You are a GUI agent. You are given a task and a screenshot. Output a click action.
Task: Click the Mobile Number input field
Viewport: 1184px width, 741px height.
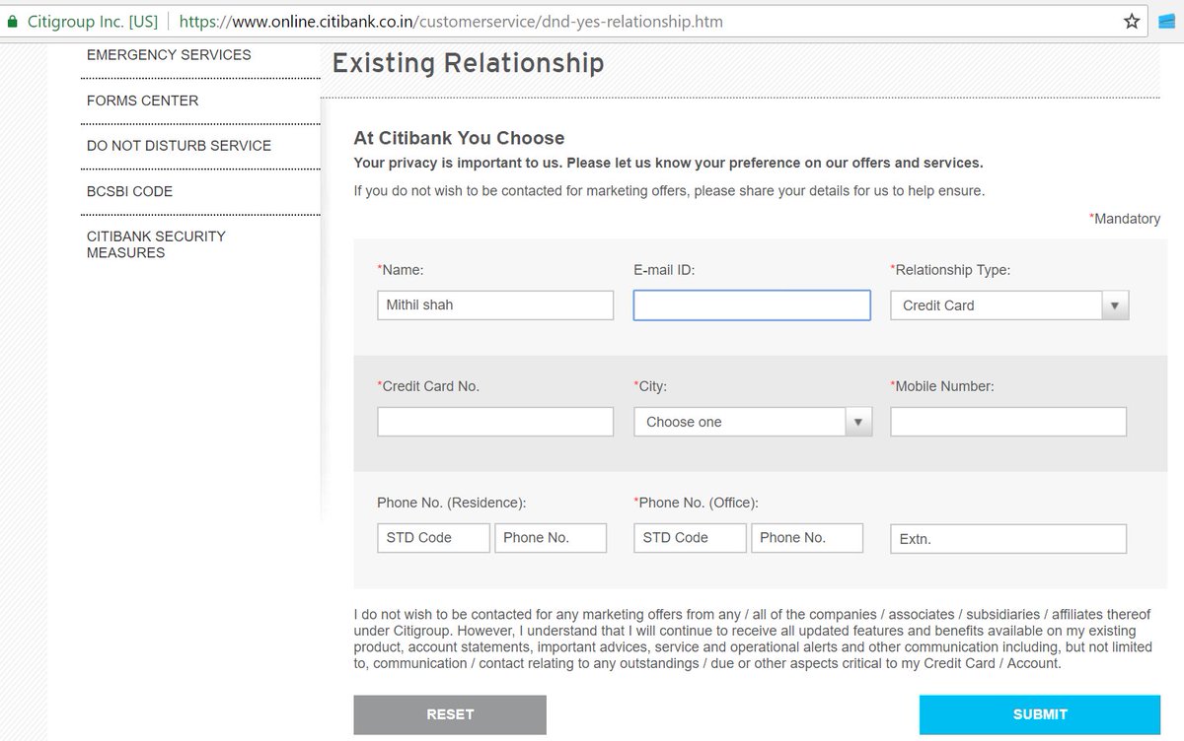(x=1008, y=422)
